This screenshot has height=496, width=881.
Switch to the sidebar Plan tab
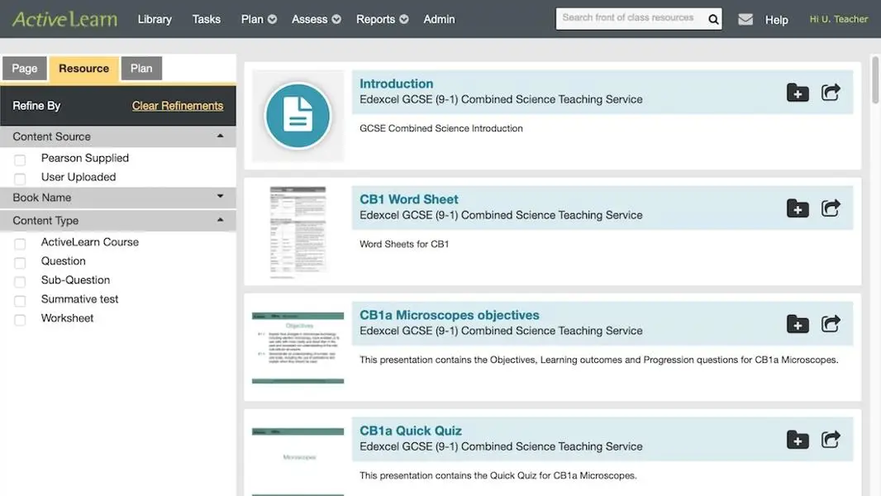[141, 69]
